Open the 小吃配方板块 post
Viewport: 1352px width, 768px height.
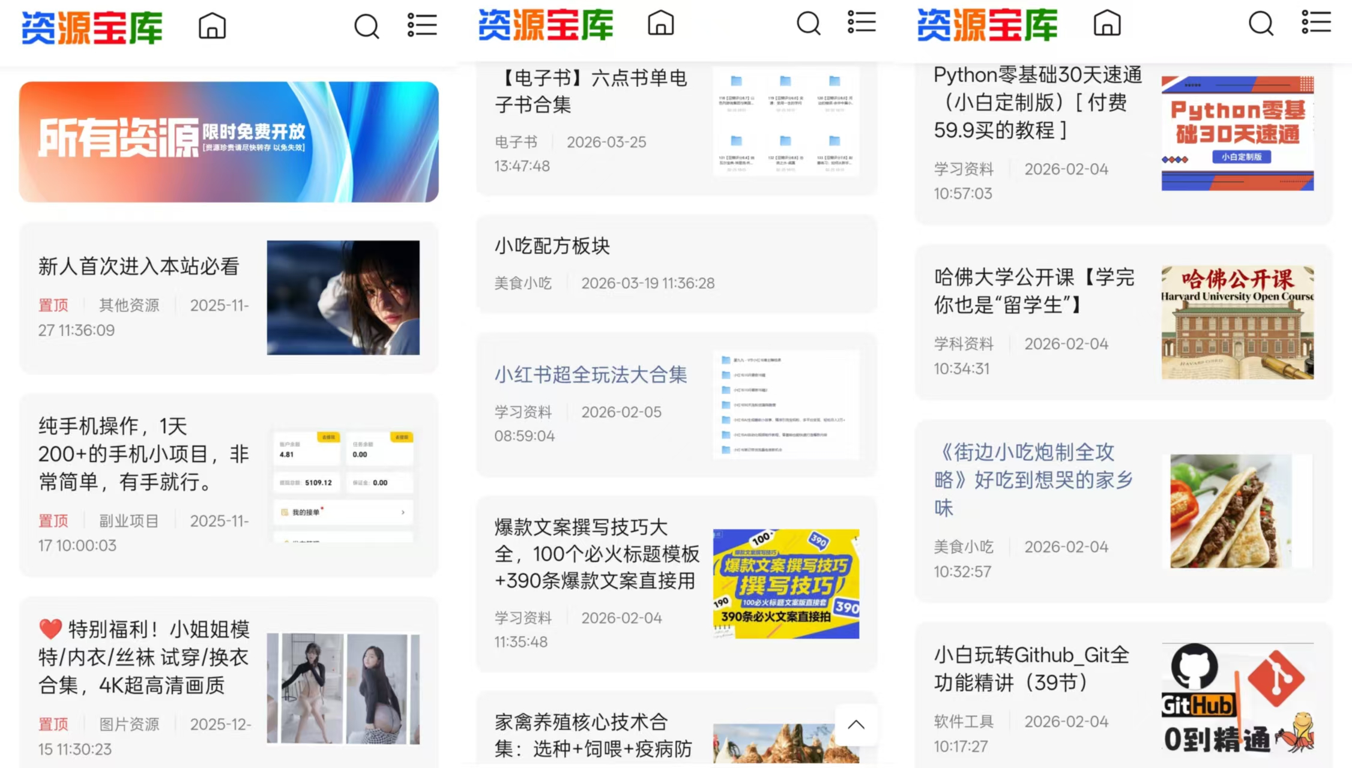552,246
